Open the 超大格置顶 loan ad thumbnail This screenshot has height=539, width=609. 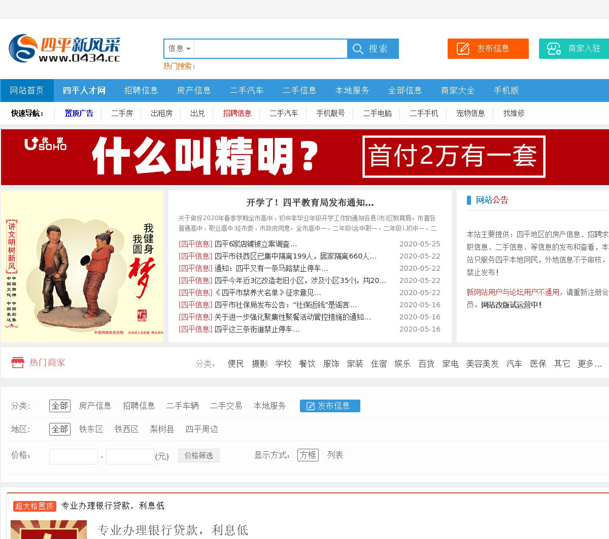pos(49,529)
